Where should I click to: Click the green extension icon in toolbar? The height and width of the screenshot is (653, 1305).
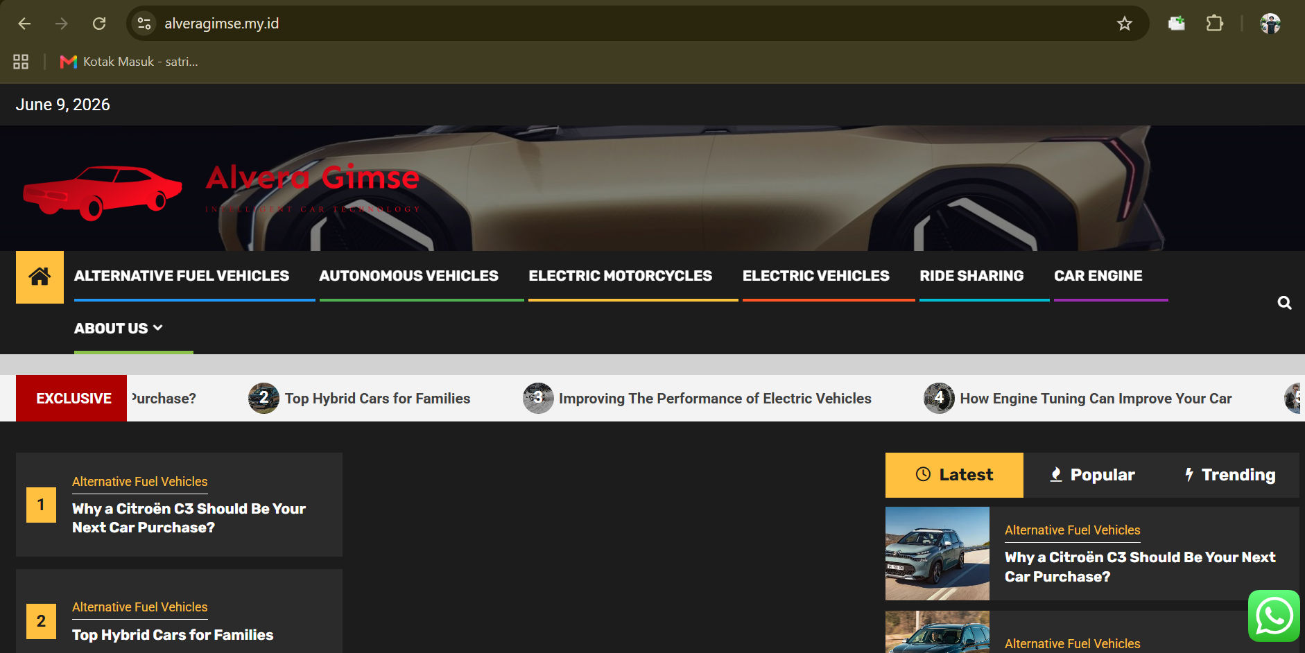(1177, 24)
